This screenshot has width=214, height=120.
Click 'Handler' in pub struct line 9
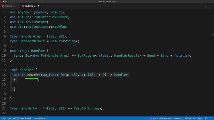pyautogui.click(x=38, y=51)
